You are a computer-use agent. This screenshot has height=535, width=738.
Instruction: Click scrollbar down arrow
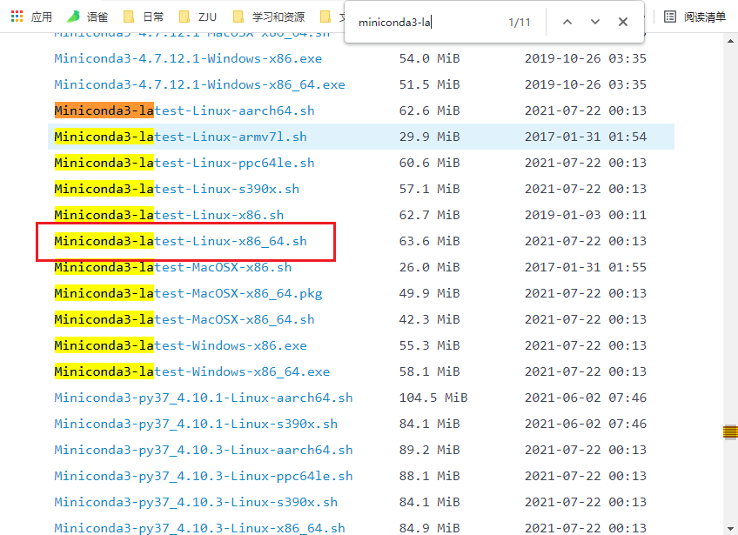tap(730, 528)
